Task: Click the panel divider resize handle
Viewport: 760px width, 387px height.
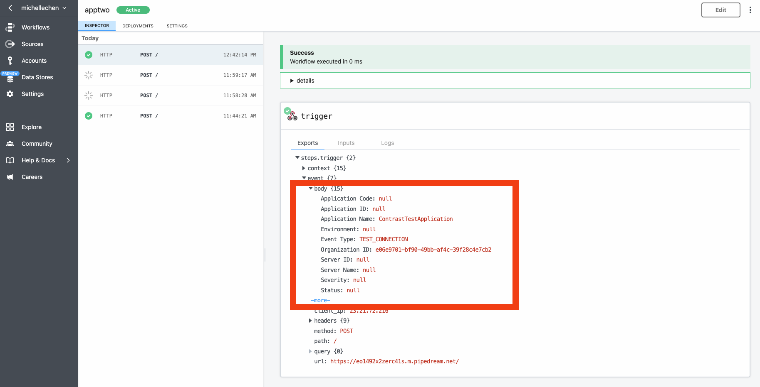Action: pyautogui.click(x=265, y=255)
